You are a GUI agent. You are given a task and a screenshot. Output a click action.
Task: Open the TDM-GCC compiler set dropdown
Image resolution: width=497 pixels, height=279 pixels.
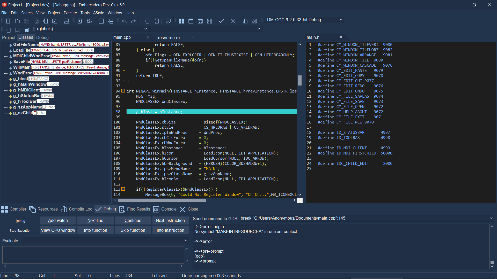[341, 20]
